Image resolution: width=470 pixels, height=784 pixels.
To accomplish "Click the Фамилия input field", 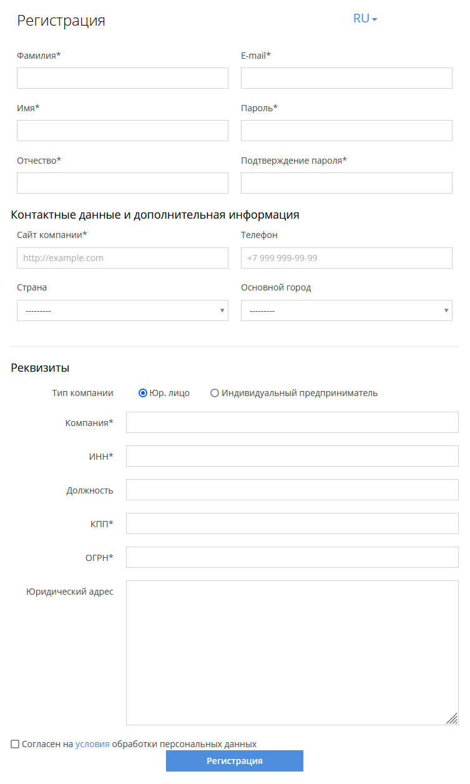I will tap(122, 78).
